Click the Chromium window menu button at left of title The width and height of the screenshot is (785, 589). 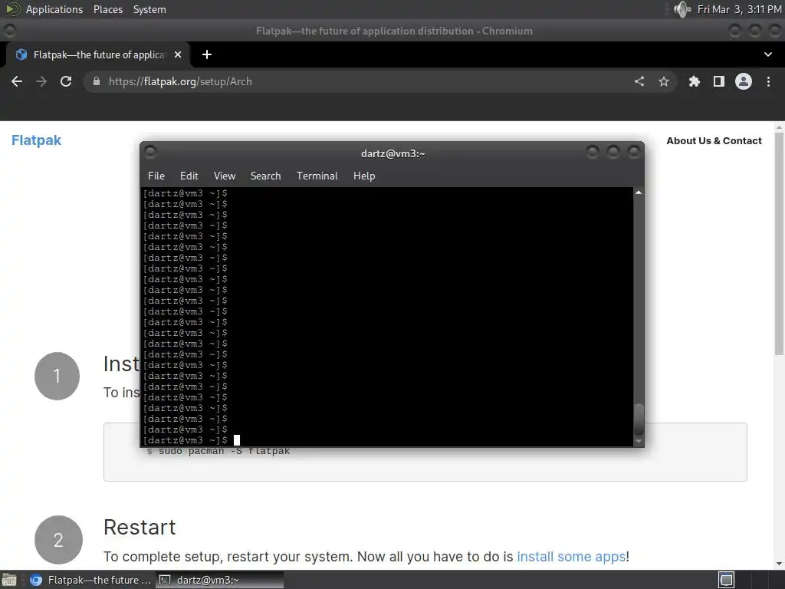[x=9, y=31]
